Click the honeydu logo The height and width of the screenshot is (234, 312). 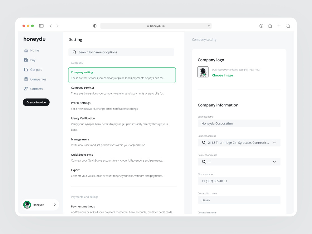tap(34, 39)
